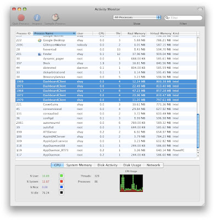Click the Quit Process stop icon
This screenshot has height=220, width=215.
tap(21, 18)
